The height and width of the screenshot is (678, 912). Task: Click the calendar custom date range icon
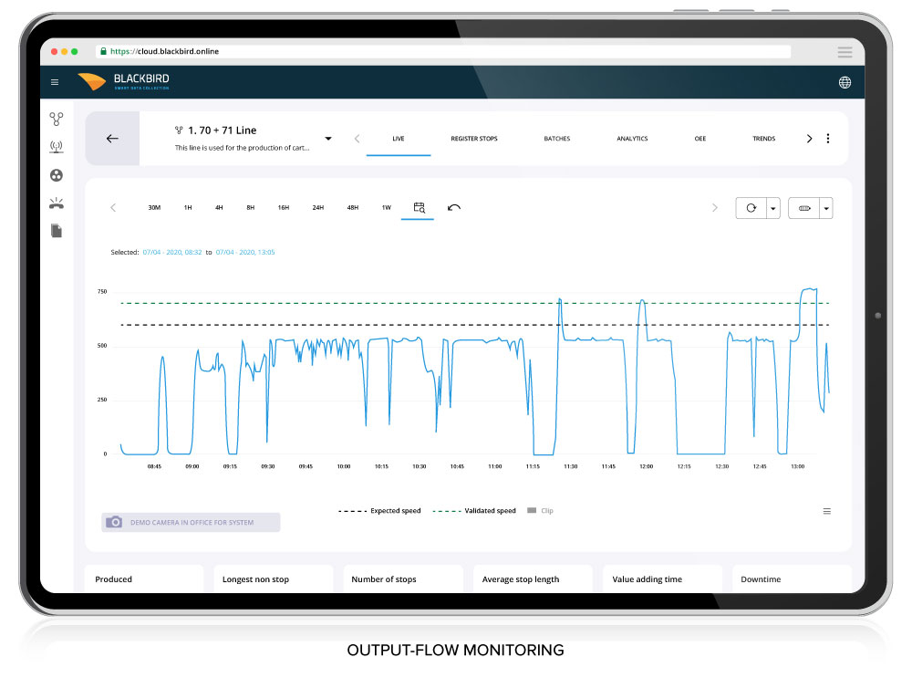419,207
